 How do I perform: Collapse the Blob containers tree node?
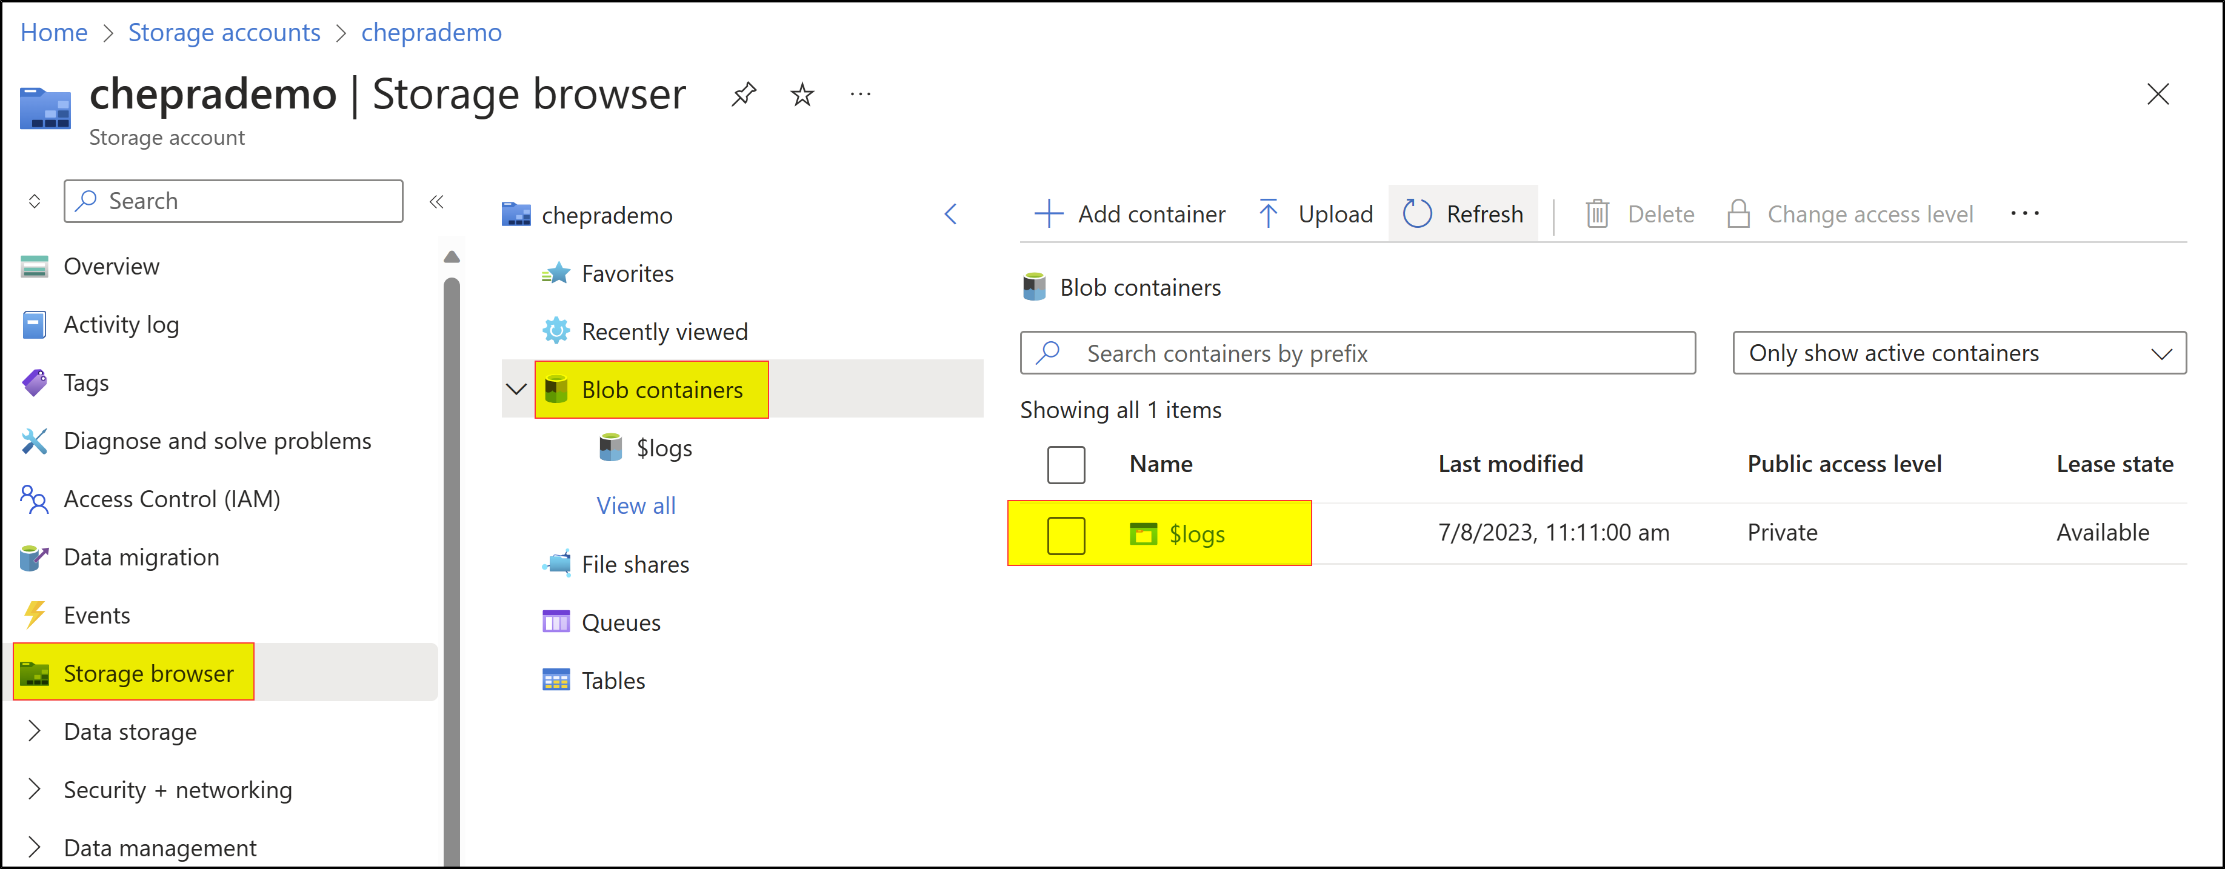pos(516,390)
